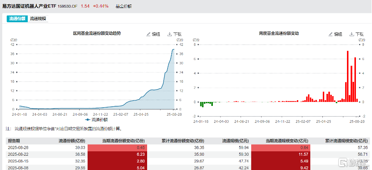The height and width of the screenshot is (170, 372).
Task: Sort by the 累计流通份额变动(亿份) column header
Action: 183,141
